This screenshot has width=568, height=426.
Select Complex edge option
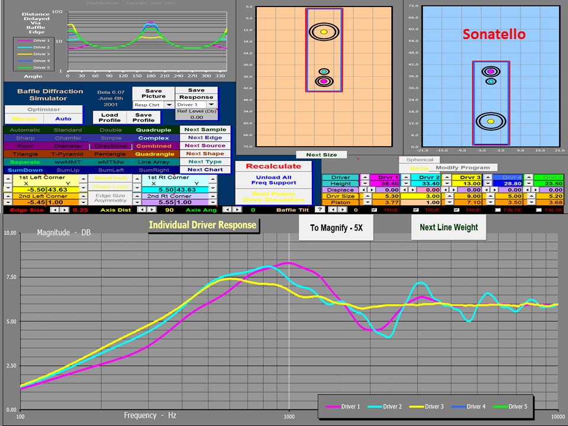(154, 138)
